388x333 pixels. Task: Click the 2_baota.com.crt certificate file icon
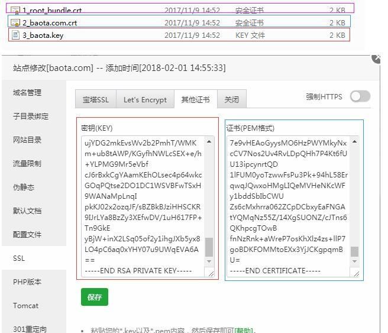click(x=15, y=22)
